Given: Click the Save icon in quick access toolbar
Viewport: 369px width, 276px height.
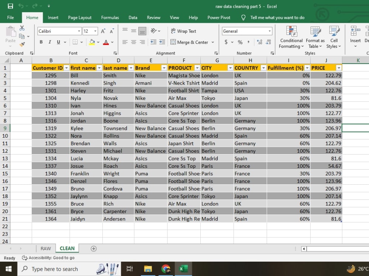Looking at the screenshot, I should pos(10,6).
